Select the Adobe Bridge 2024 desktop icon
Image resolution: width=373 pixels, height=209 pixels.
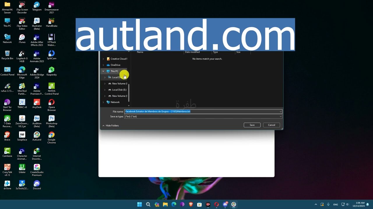click(x=37, y=73)
